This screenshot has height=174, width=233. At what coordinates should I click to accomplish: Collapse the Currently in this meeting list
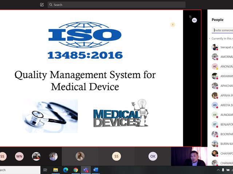210,38
